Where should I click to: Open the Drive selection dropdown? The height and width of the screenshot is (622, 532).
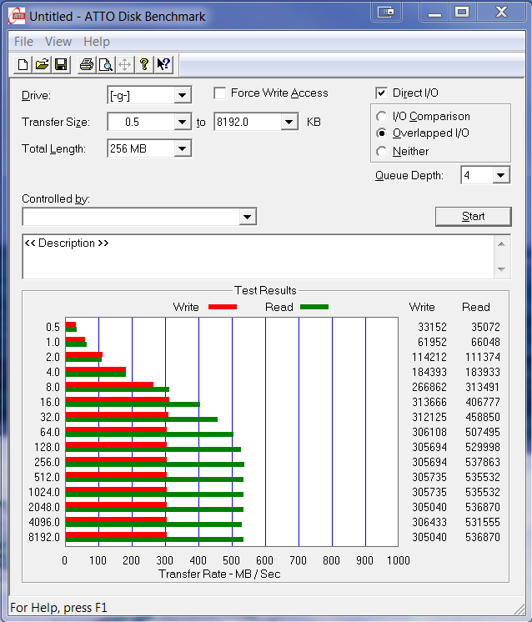coord(183,96)
